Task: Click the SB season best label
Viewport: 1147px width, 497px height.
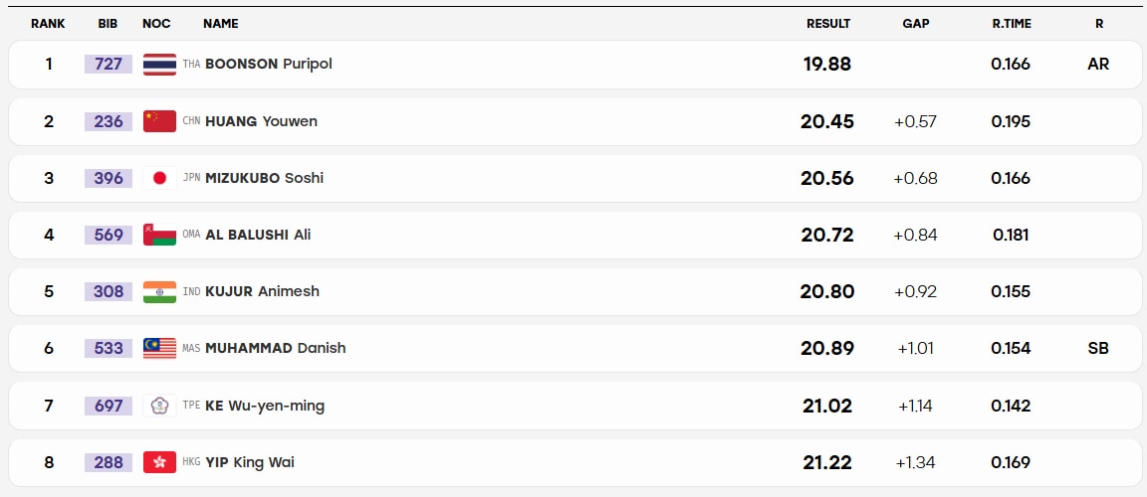Action: [1098, 348]
